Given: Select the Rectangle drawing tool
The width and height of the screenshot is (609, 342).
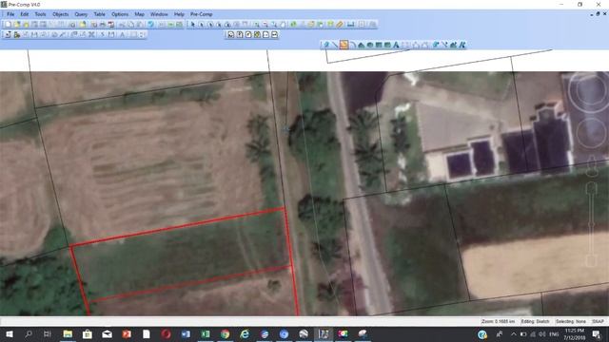Looking at the screenshot, I should pyautogui.click(x=379, y=45).
